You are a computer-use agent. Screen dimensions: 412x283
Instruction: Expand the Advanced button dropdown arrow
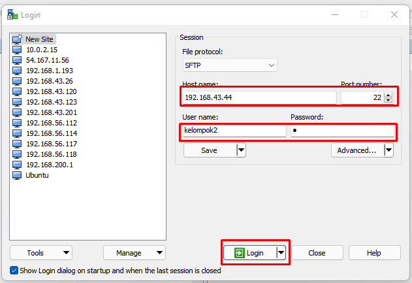(x=388, y=150)
